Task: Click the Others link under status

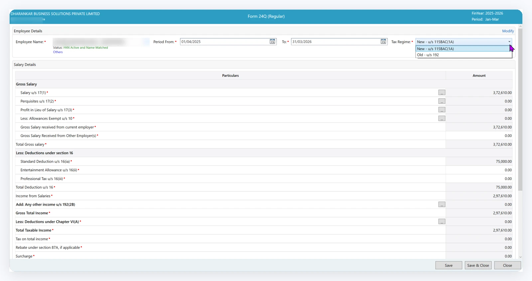Action: (x=58, y=52)
